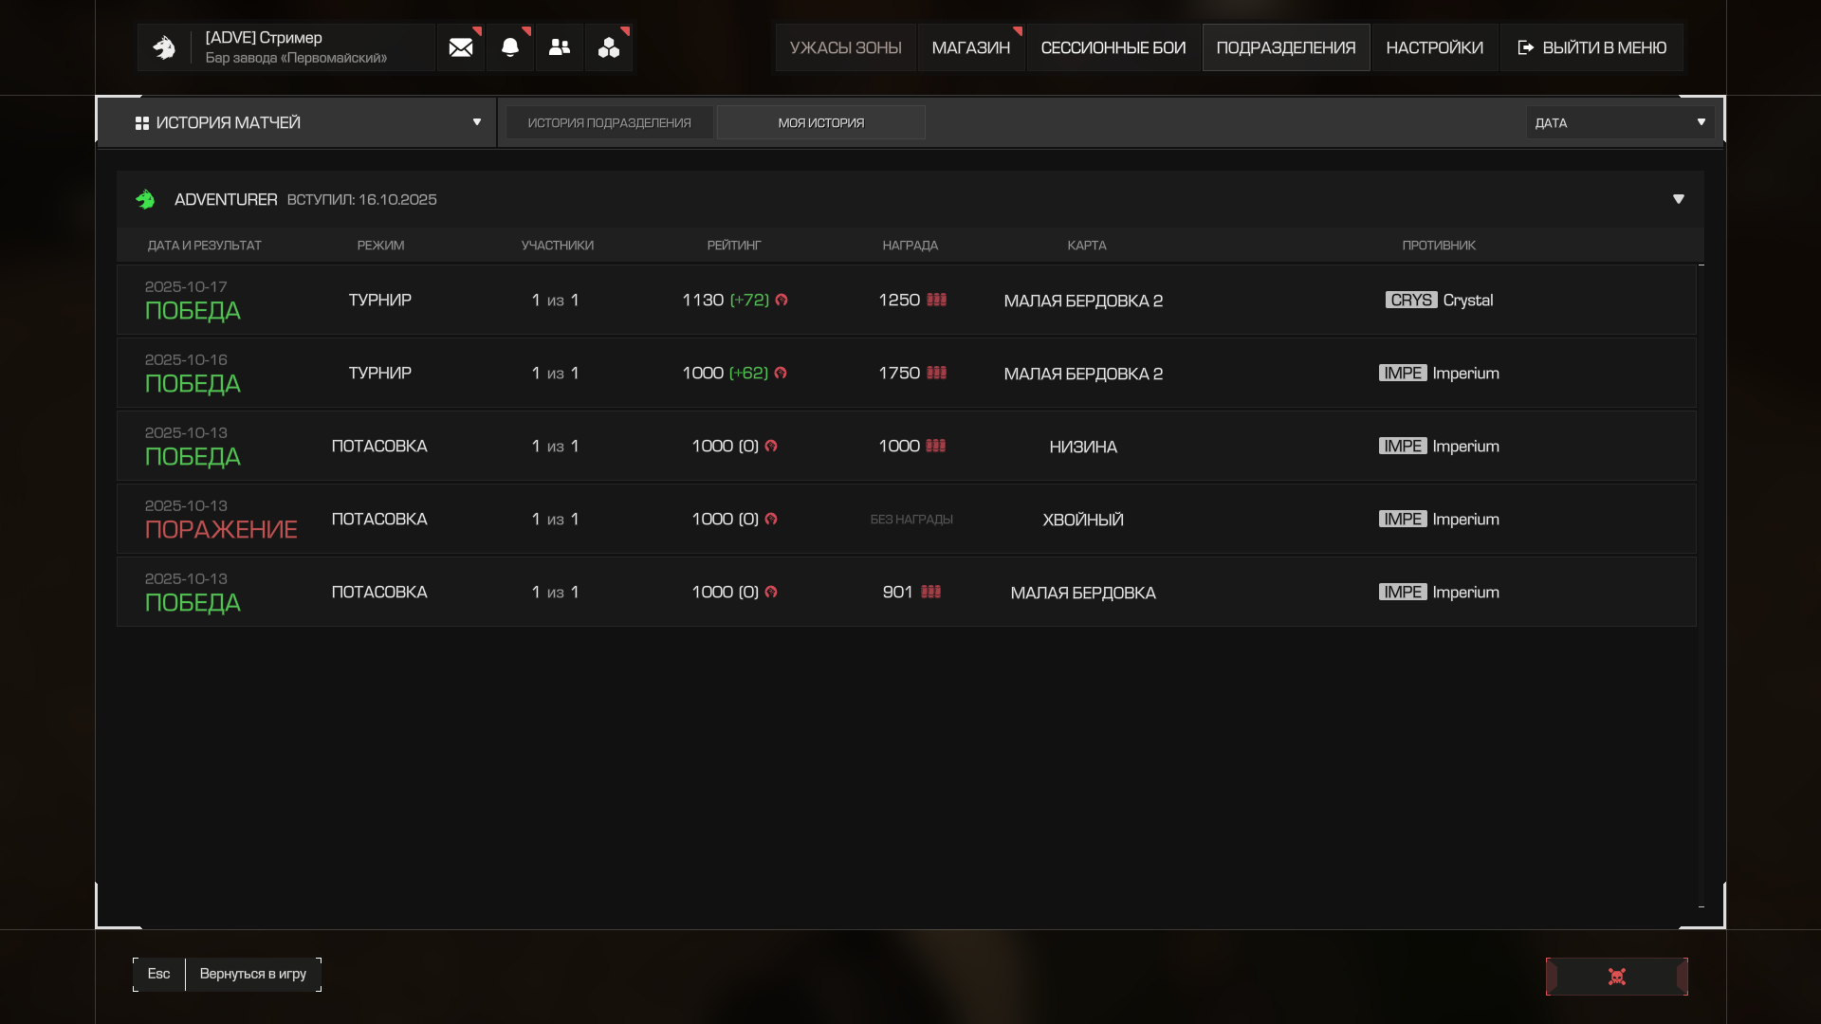Viewport: 1821px width, 1024px height.
Task: Click the wolf emblem beside player name
Action: click(x=164, y=47)
